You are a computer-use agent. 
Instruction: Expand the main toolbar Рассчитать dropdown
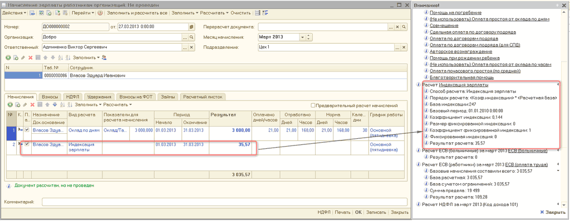point(214,13)
